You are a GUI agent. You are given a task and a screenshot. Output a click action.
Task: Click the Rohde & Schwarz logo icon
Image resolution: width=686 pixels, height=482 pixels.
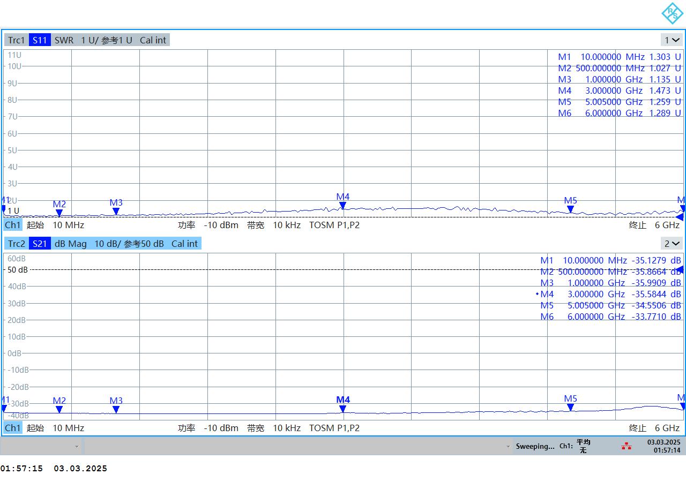672,13
